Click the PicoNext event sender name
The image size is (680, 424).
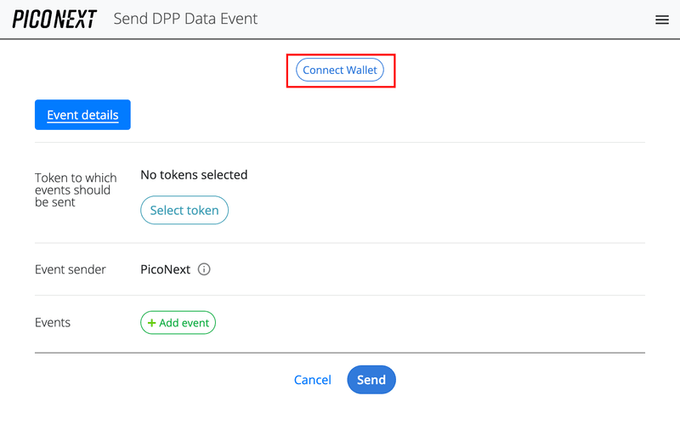coord(165,269)
